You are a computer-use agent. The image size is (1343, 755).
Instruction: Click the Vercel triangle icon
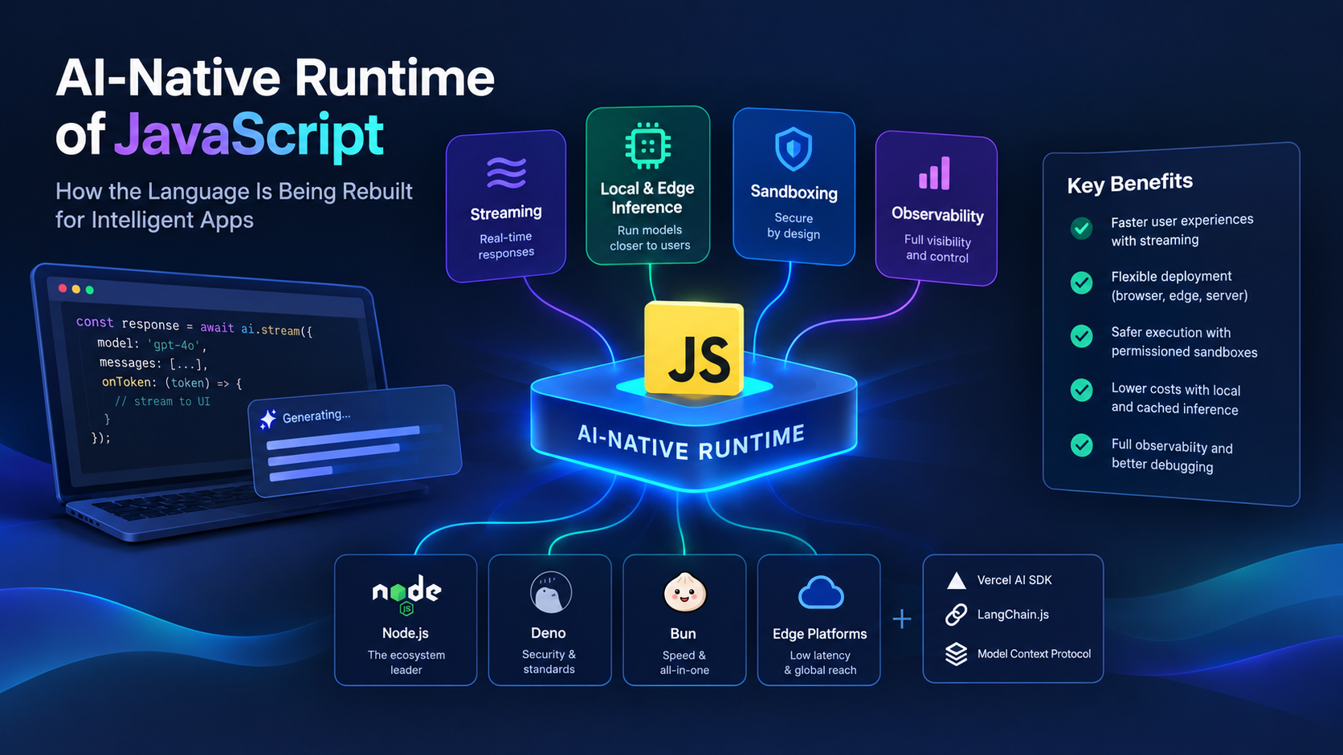pos(956,580)
